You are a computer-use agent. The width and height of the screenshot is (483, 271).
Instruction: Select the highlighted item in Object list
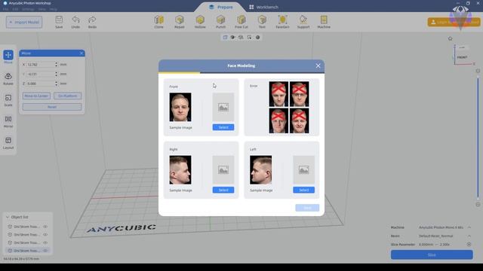tap(26, 251)
